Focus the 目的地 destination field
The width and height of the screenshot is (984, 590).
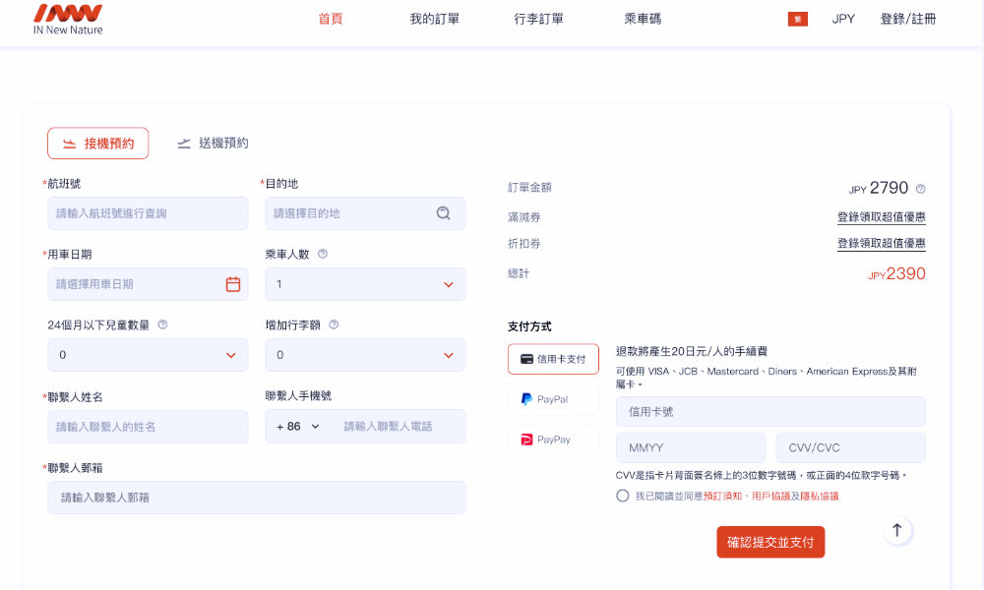point(365,213)
